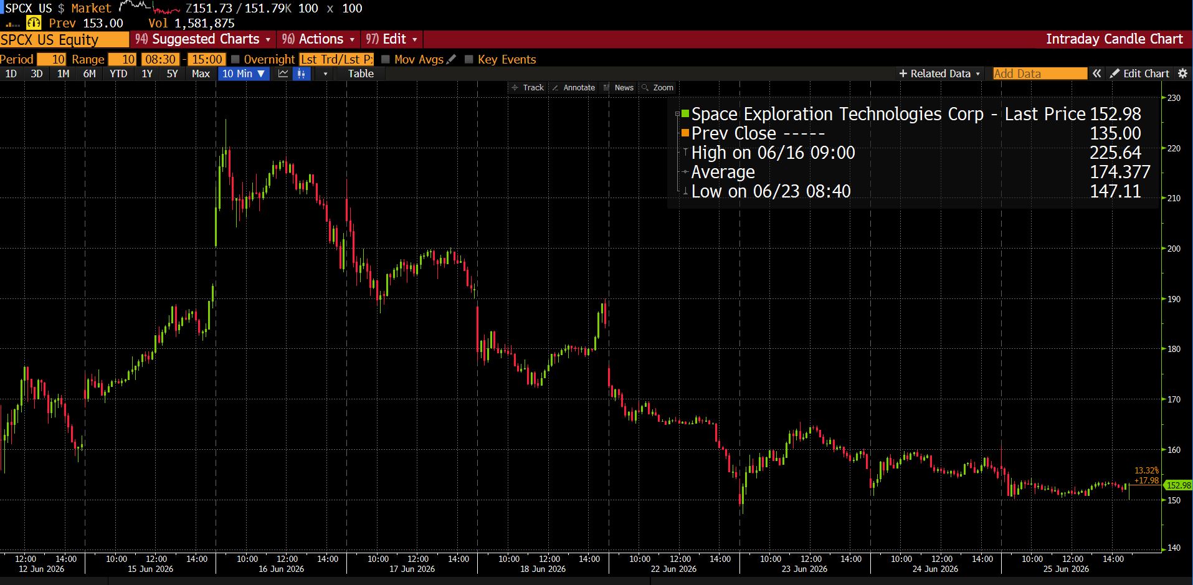This screenshot has width=1193, height=585.
Task: Click the 16 Jun 2026 date label
Action: pos(281,569)
